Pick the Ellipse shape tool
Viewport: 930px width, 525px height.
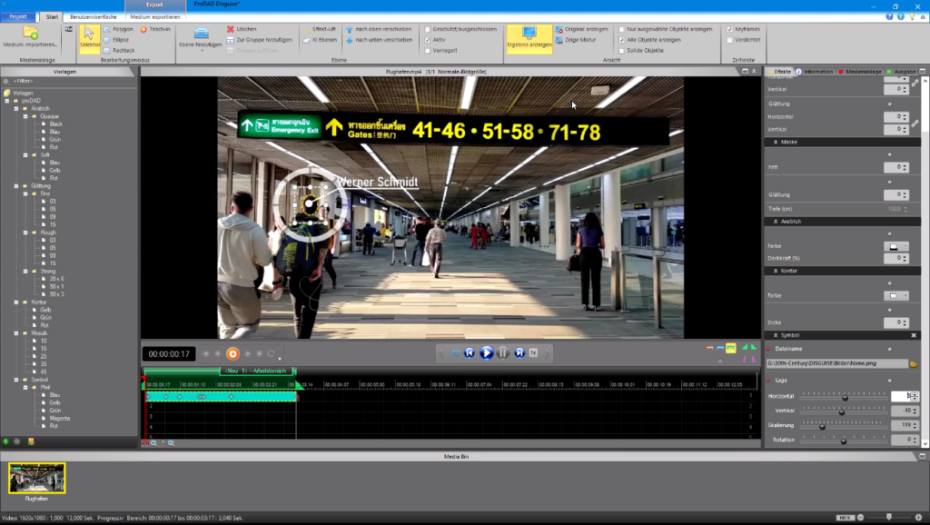pos(117,40)
